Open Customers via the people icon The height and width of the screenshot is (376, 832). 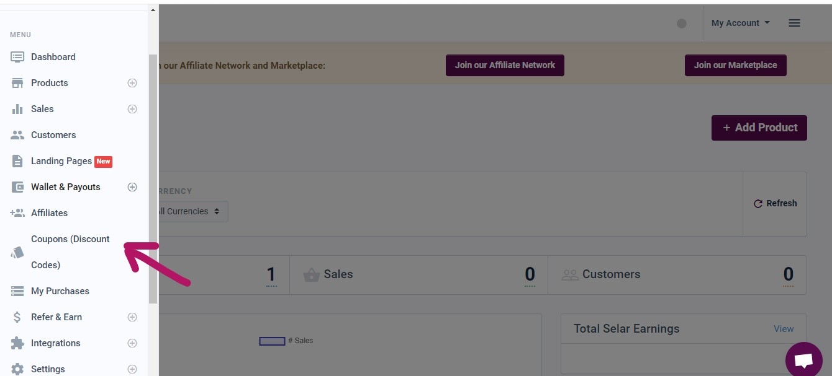[x=17, y=134]
